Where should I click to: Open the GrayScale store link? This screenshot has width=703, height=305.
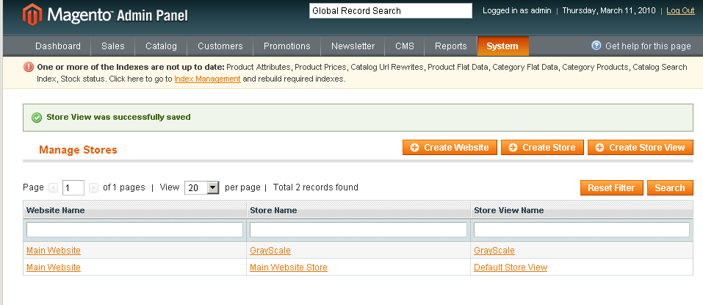pyautogui.click(x=270, y=251)
